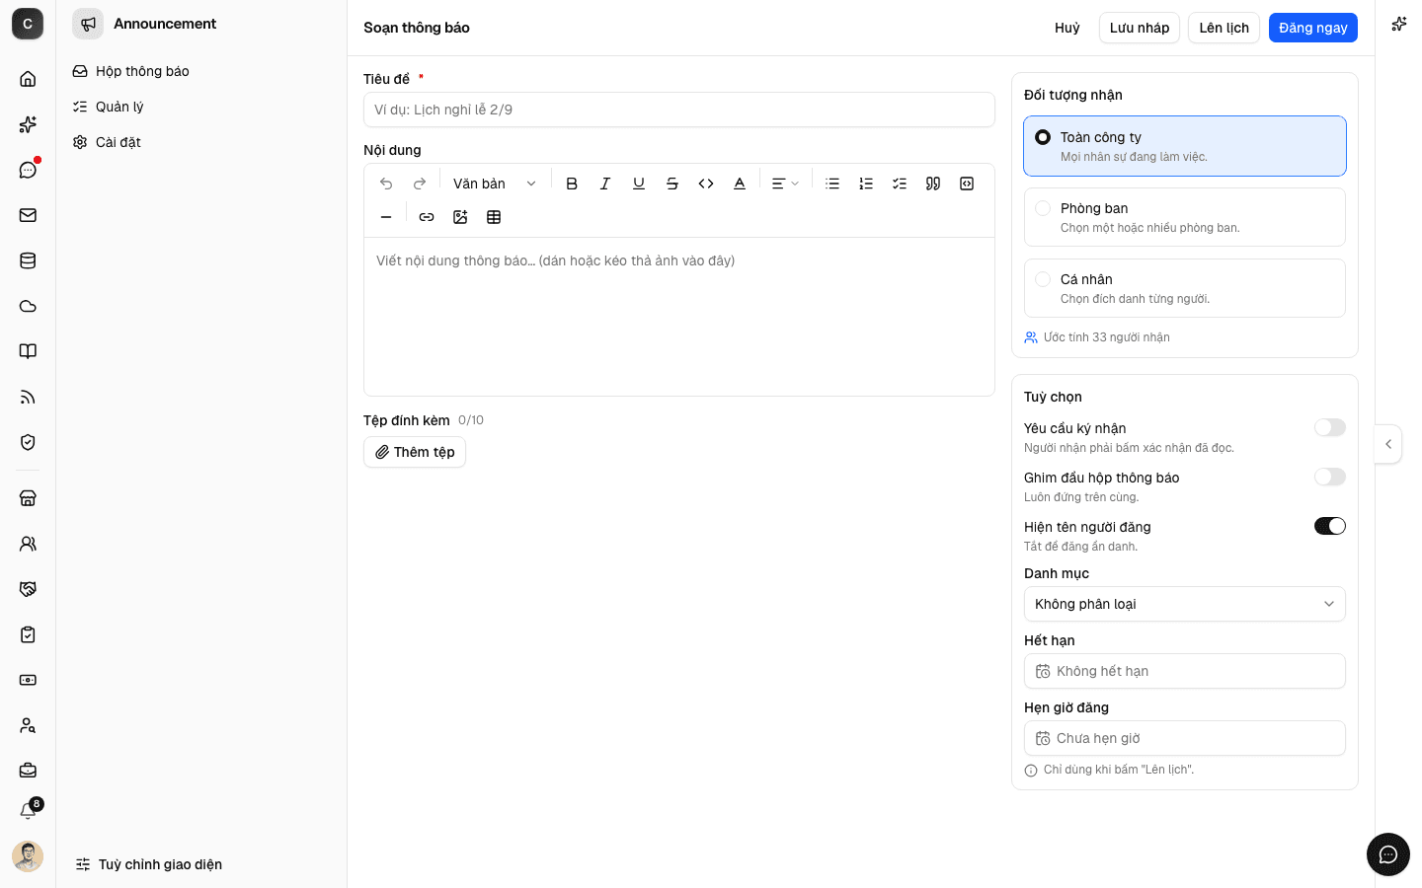Click the Lưu nháp button
The width and height of the screenshot is (1422, 888).
(1140, 28)
